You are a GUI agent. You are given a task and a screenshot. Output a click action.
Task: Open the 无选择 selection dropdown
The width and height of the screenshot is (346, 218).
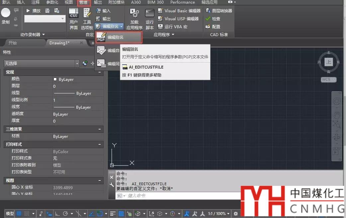tap(42, 63)
